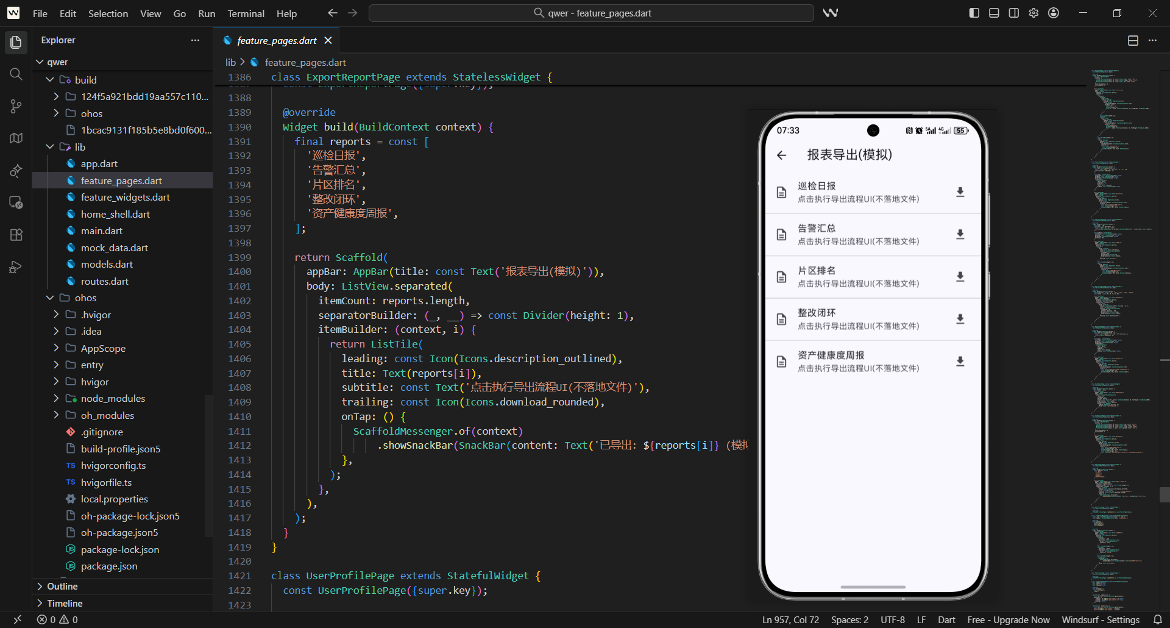Click Free - Upgrade Now in status bar
The width and height of the screenshot is (1170, 628).
(1009, 619)
